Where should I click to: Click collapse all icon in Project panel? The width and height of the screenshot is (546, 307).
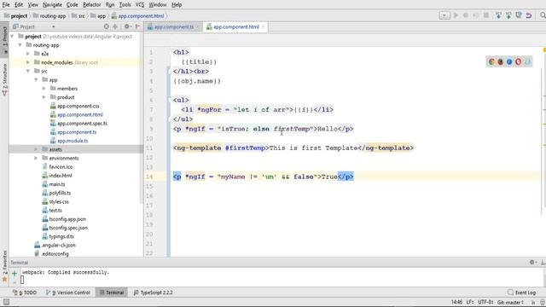(x=115, y=26)
